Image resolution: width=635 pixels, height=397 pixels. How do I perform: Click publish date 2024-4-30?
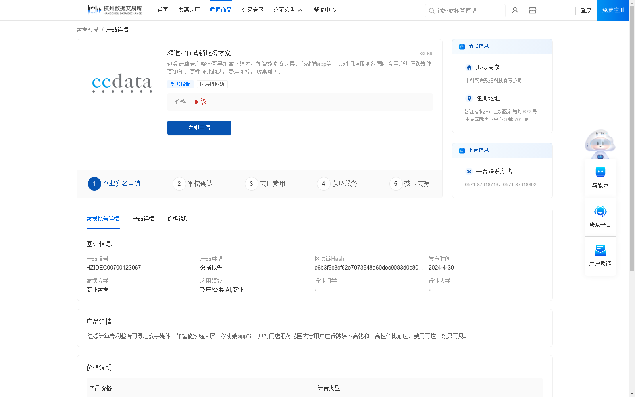pyautogui.click(x=441, y=268)
